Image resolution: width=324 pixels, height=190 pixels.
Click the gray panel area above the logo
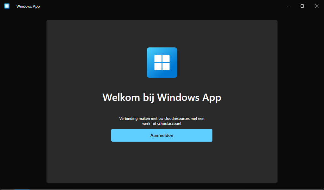coord(162,34)
